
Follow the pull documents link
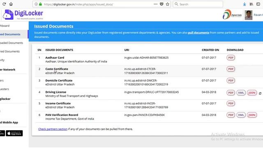[198, 33]
